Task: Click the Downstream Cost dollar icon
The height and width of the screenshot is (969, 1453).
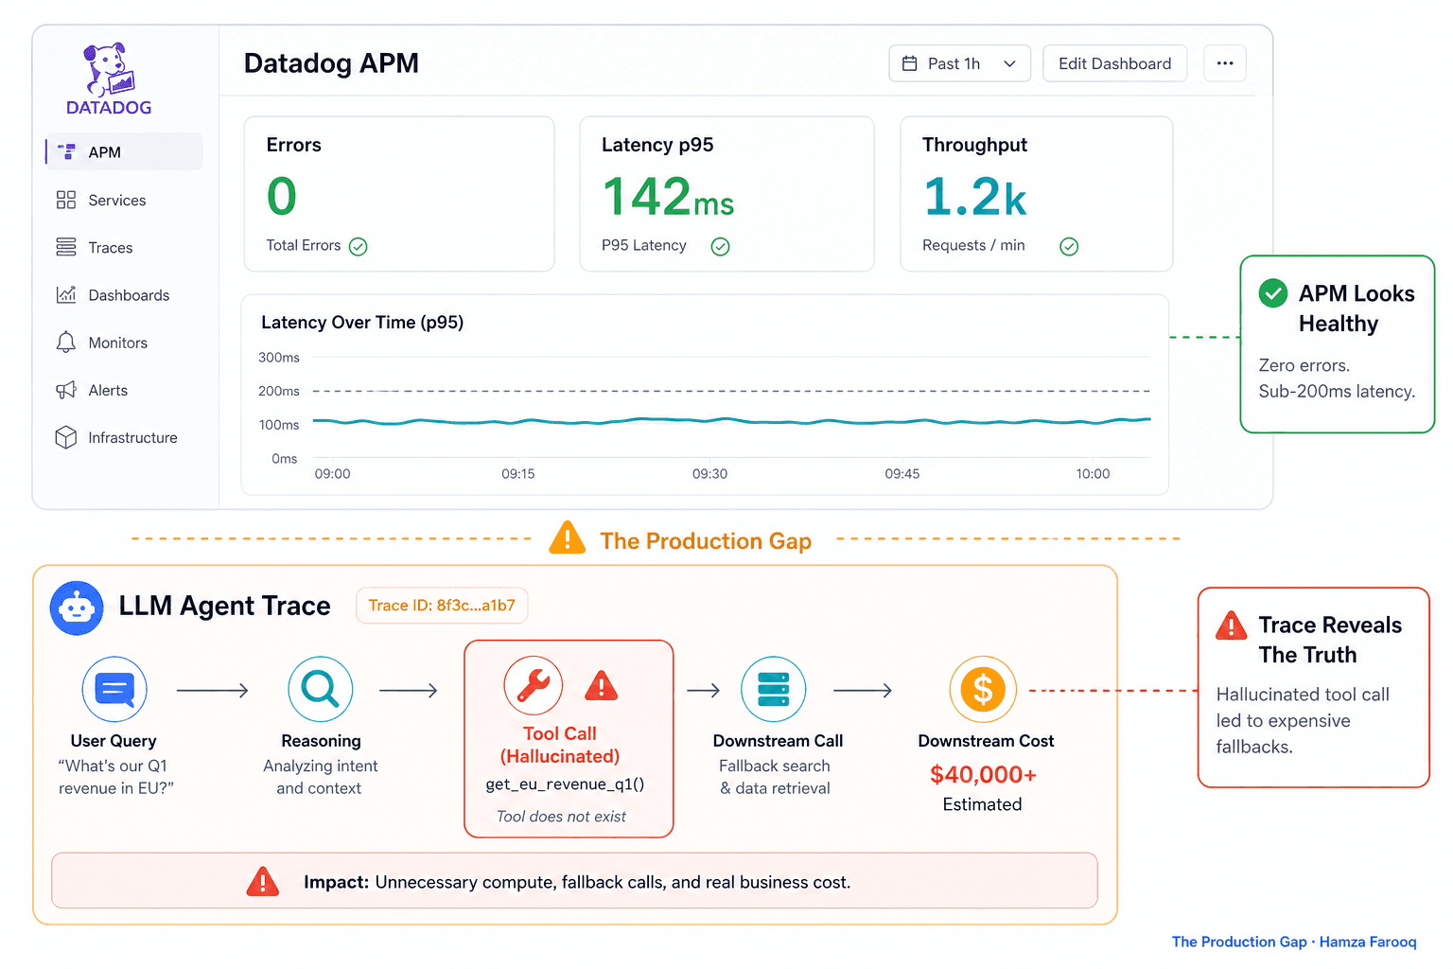Action: coord(983,689)
